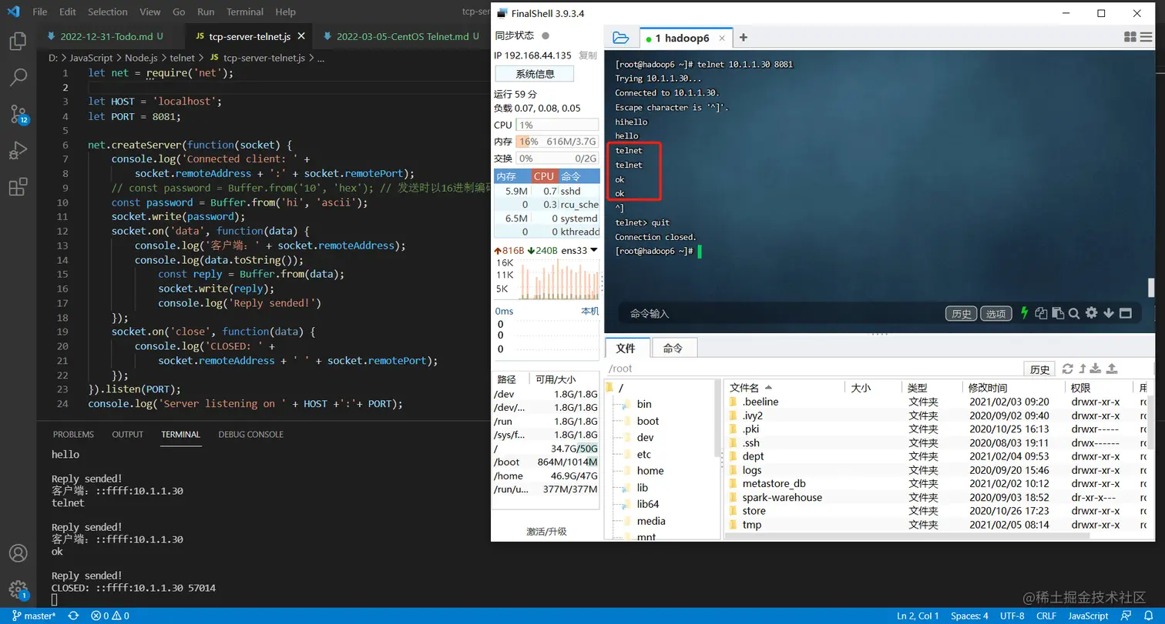This screenshot has height=624, width=1165.
Task: Open the View menu
Action: pos(150,12)
